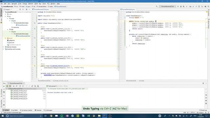Viewport: 210px width, 118px height.
Task: Start debugging with the bug icon
Action: 181,7
